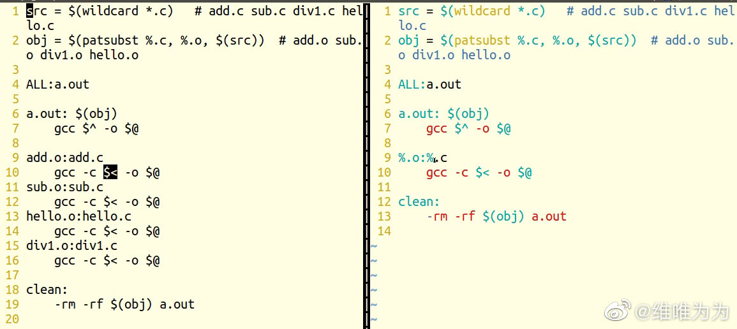737x329 pixels.
Task: Click the clean: target in right pane
Action: [419, 202]
